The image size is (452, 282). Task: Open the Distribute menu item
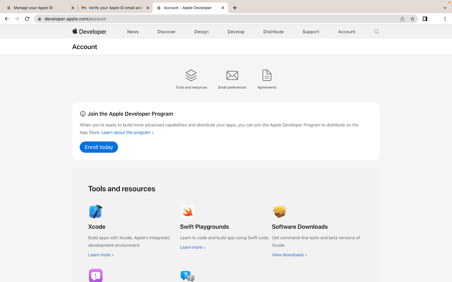click(273, 32)
